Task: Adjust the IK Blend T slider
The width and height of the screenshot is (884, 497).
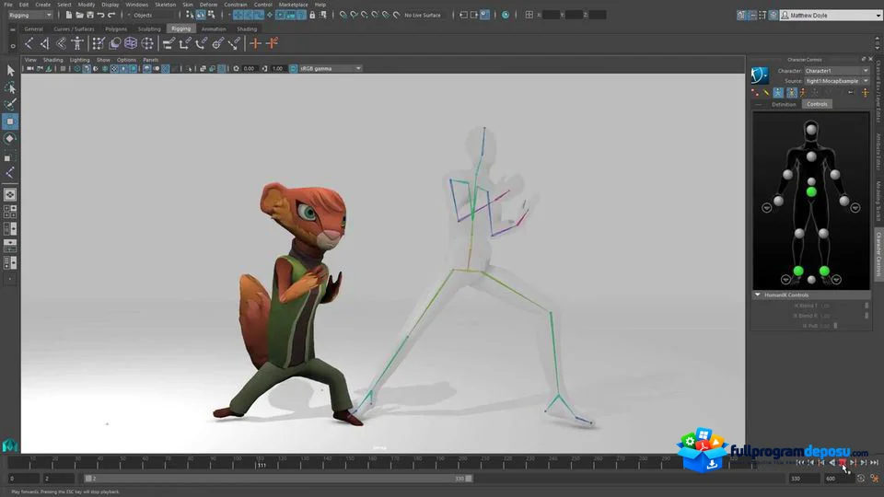Action: pyautogui.click(x=867, y=306)
